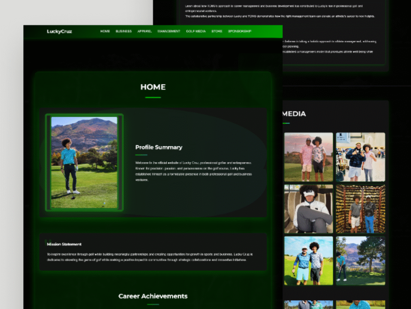The image size is (411, 309).
Task: Open gallery photo of man in pink shirt
Action: [x=308, y=157]
